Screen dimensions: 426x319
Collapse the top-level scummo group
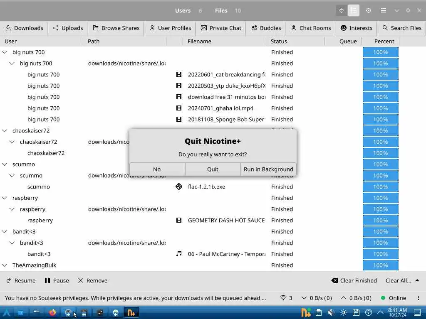pos(5,164)
